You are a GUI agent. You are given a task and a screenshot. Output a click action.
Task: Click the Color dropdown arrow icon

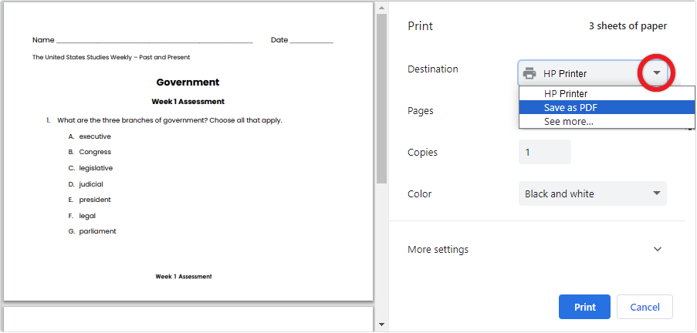click(x=657, y=193)
